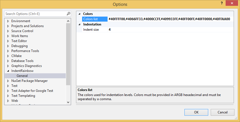The image size is (240, 122).
Task: Open the Source Control options
Action: click(22, 31)
